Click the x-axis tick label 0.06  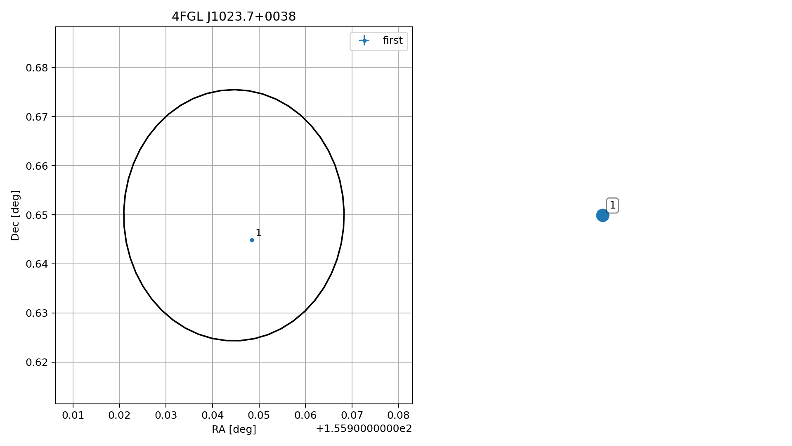pos(305,415)
